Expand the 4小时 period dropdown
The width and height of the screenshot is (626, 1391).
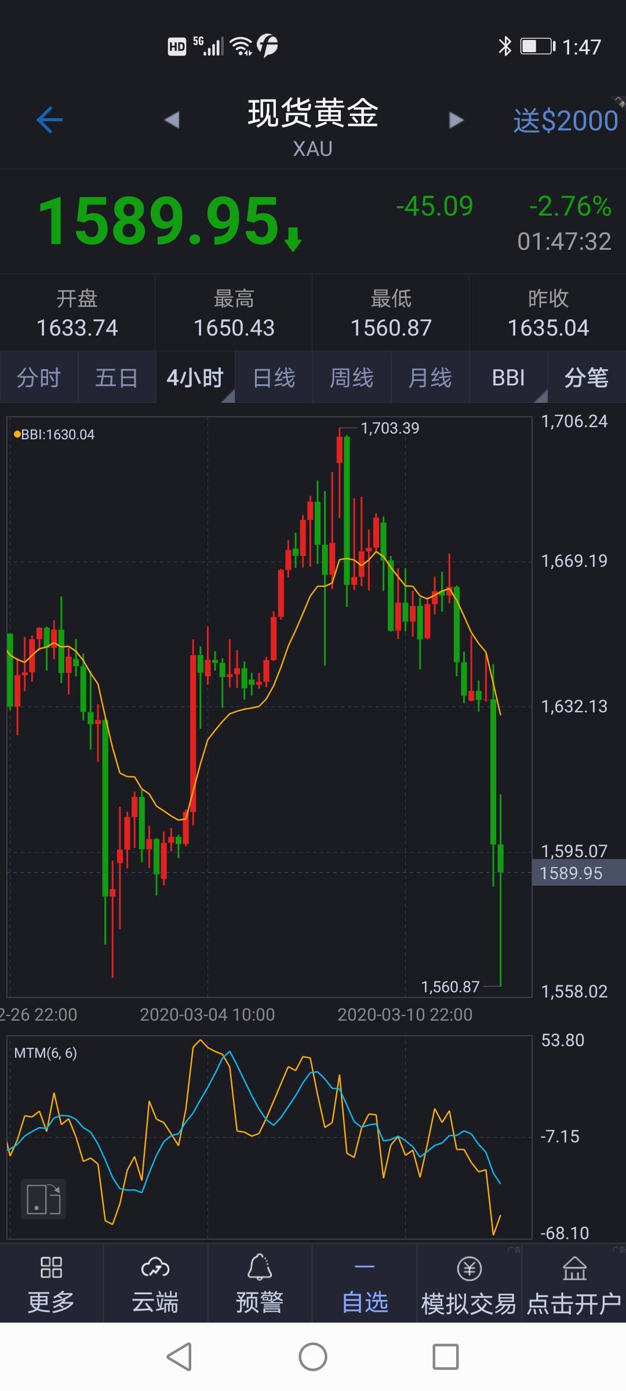195,377
